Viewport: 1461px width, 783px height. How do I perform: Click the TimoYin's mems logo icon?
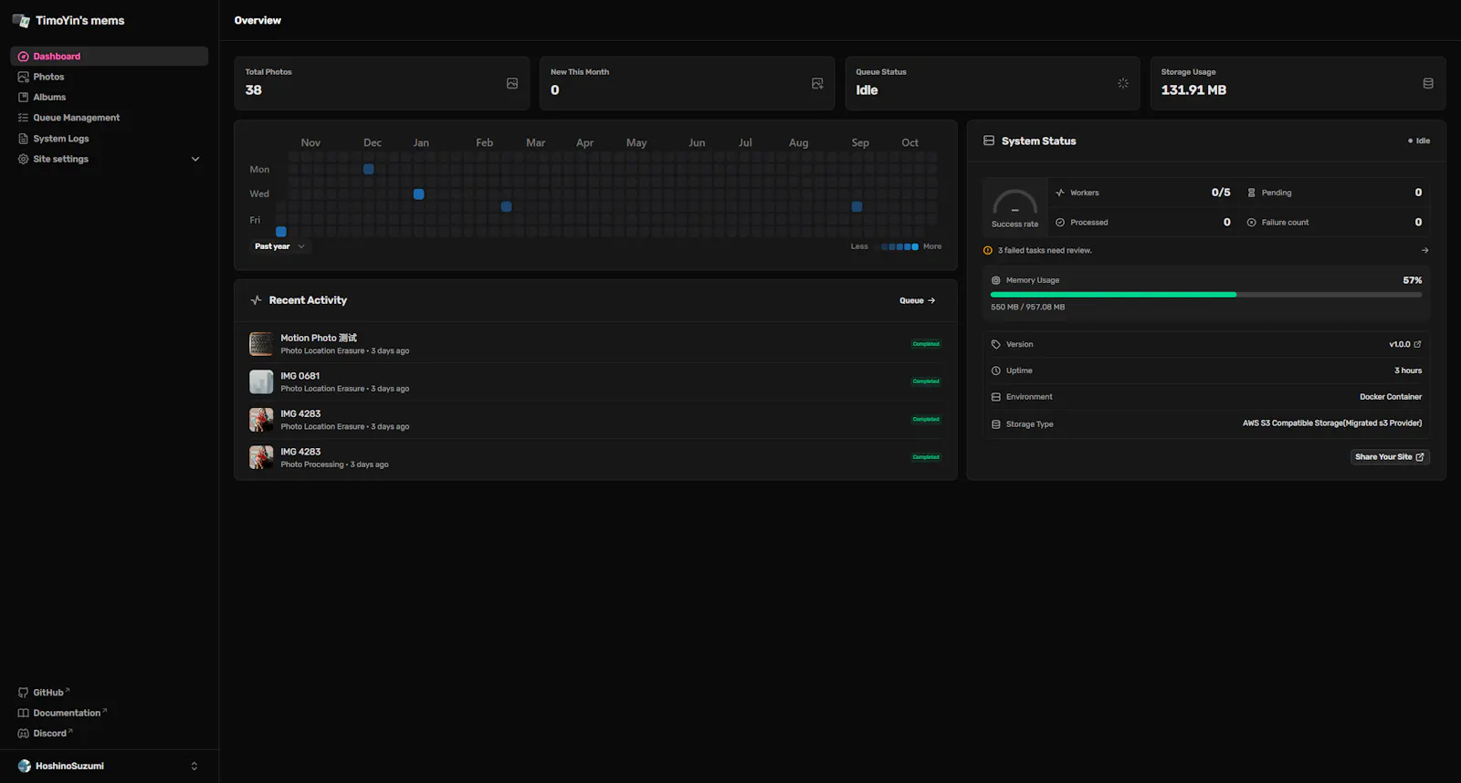[21, 20]
